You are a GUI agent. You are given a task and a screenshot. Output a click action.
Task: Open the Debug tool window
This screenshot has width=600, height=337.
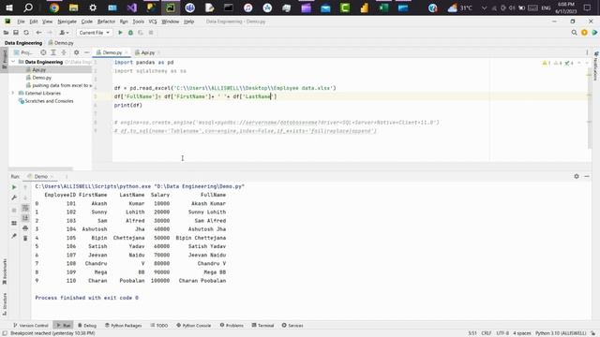click(87, 326)
